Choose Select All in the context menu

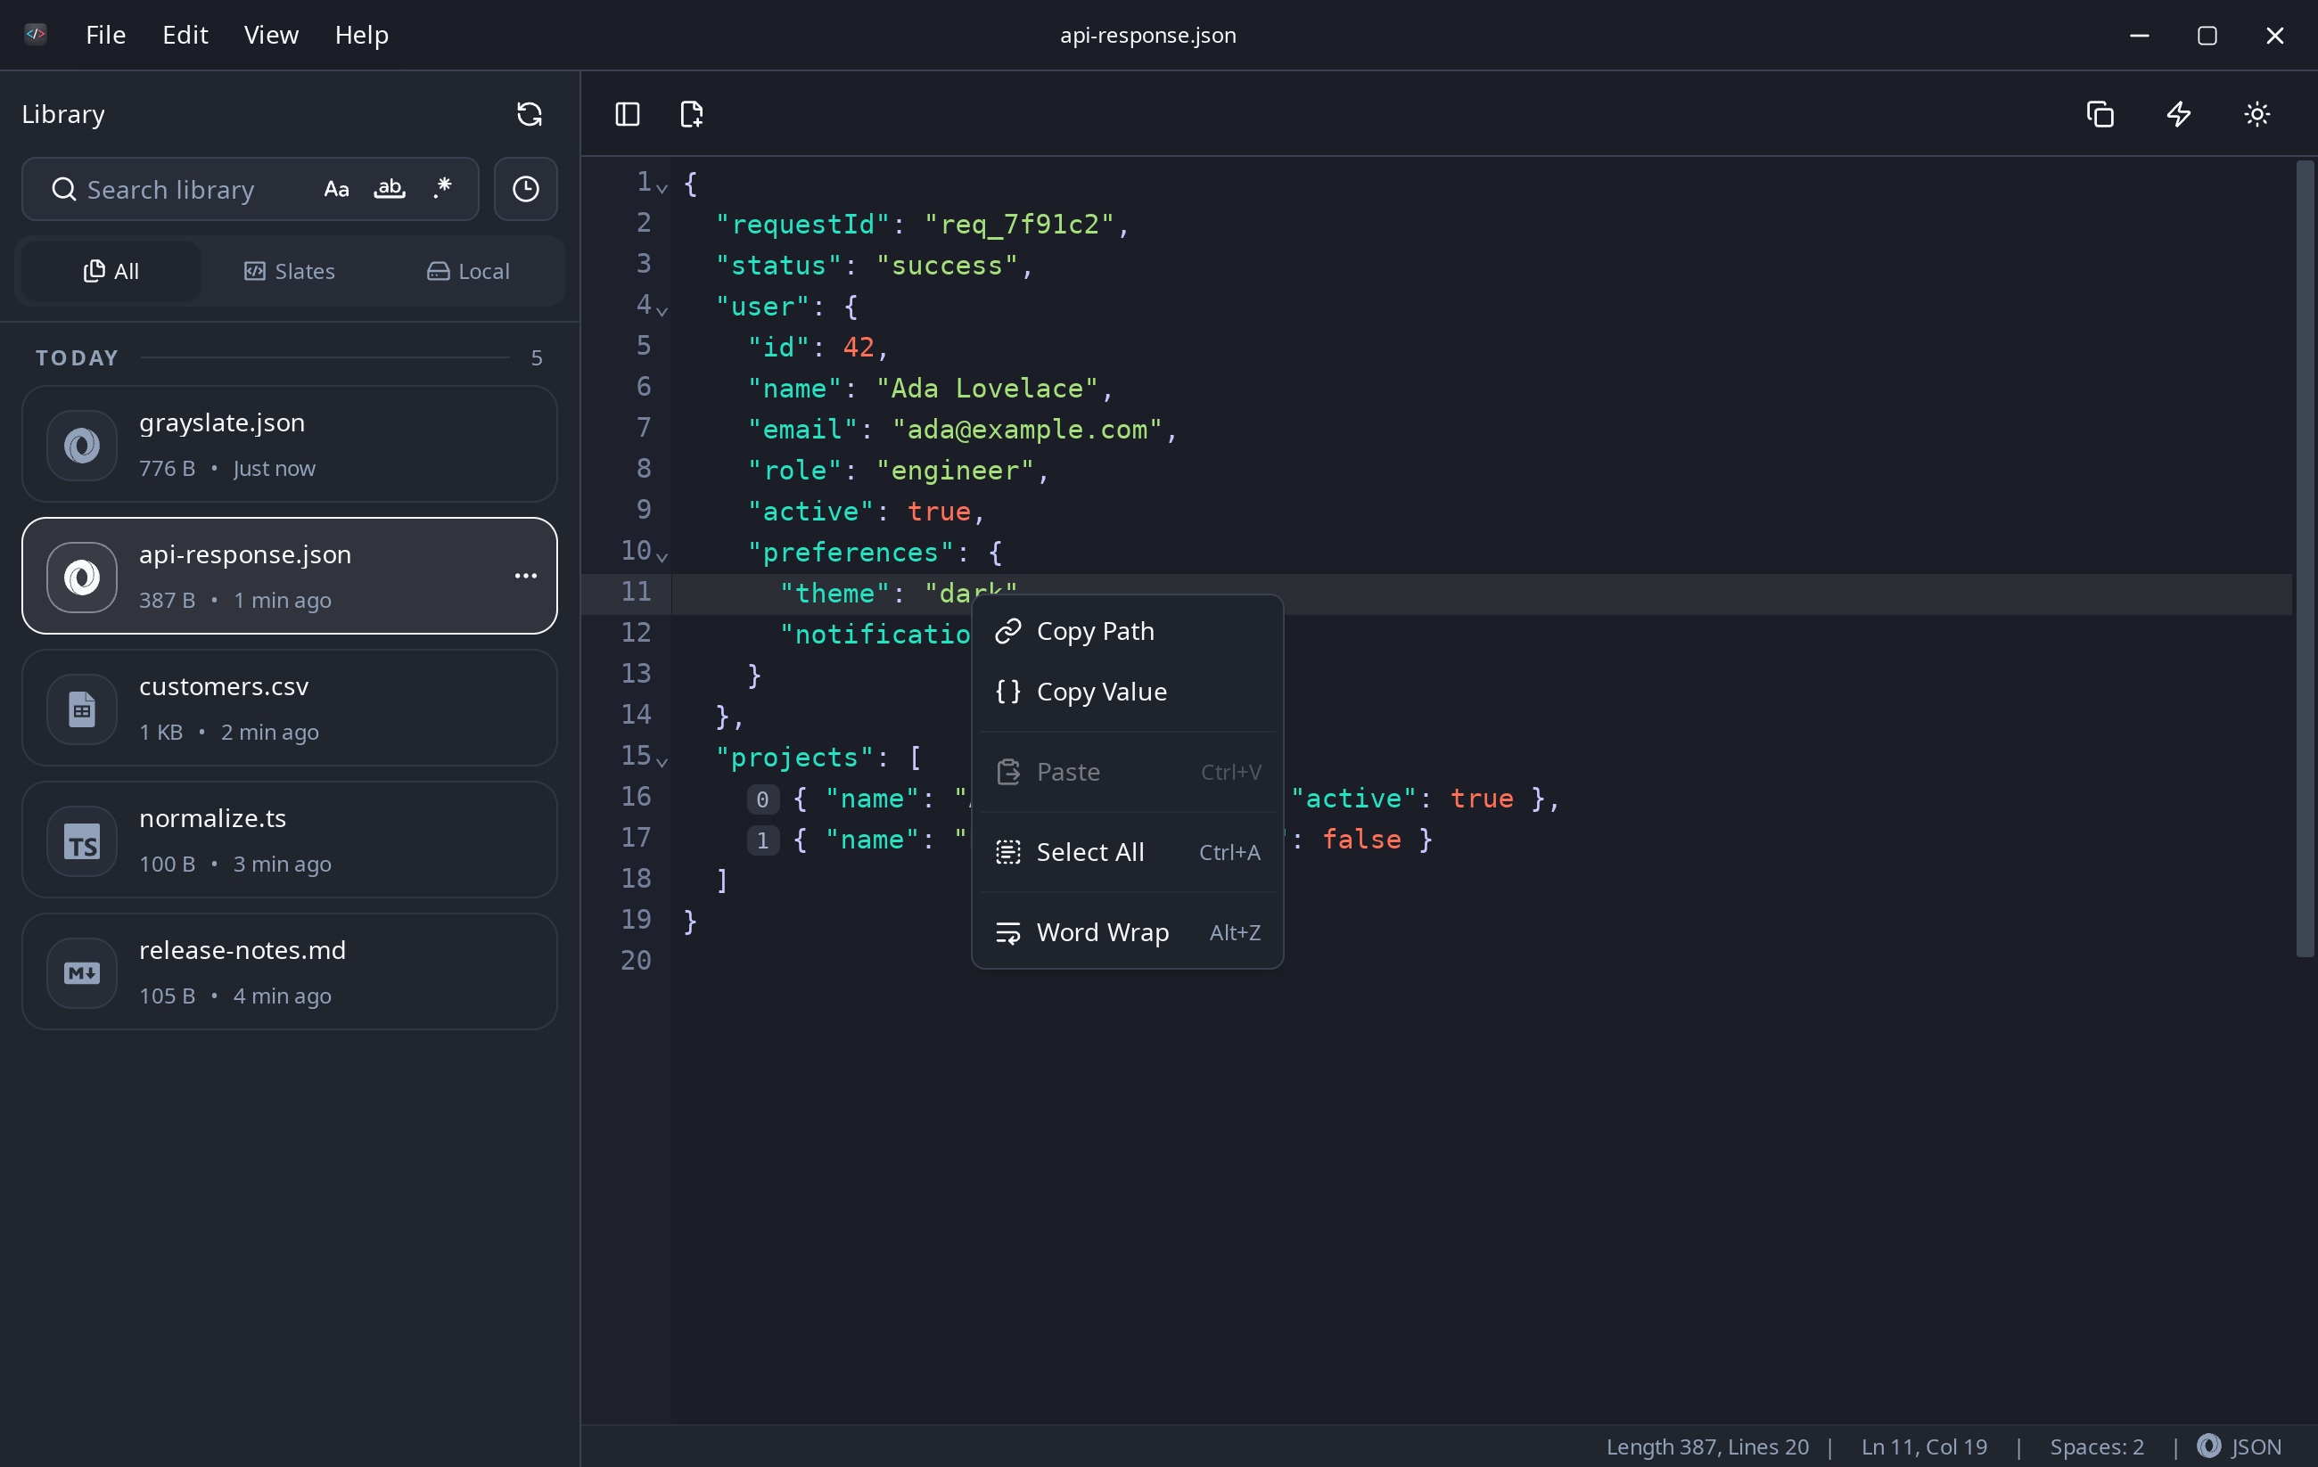pyautogui.click(x=1127, y=853)
